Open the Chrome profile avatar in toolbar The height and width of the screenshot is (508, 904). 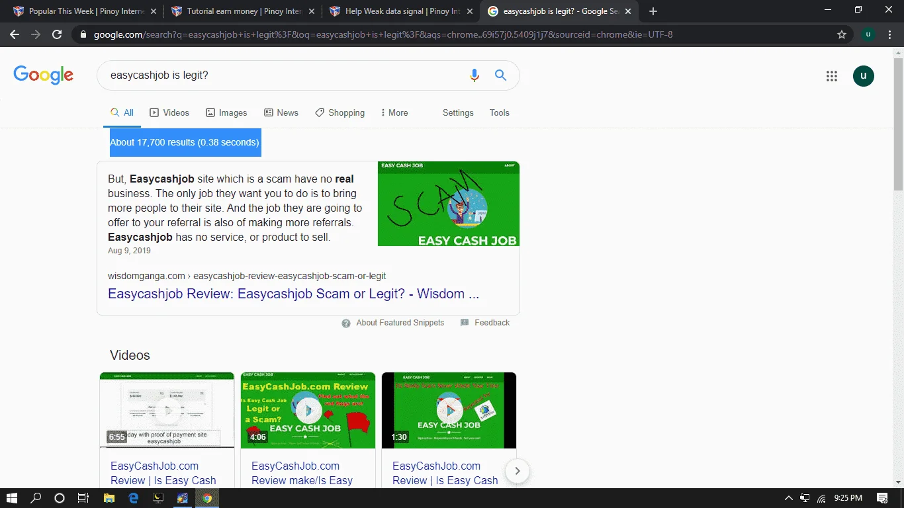[x=868, y=34]
